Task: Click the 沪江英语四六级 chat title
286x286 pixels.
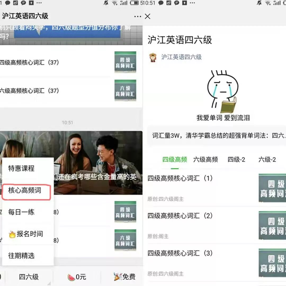Action: pos(25,16)
